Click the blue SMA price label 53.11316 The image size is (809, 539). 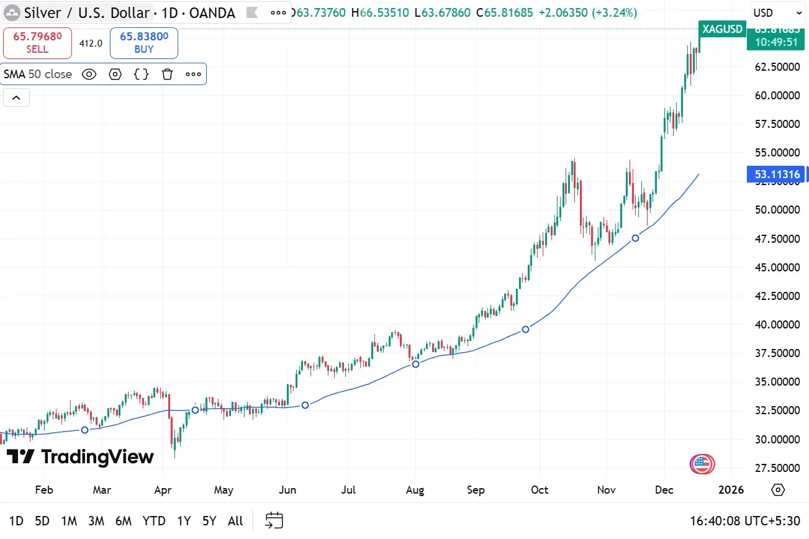click(x=776, y=174)
